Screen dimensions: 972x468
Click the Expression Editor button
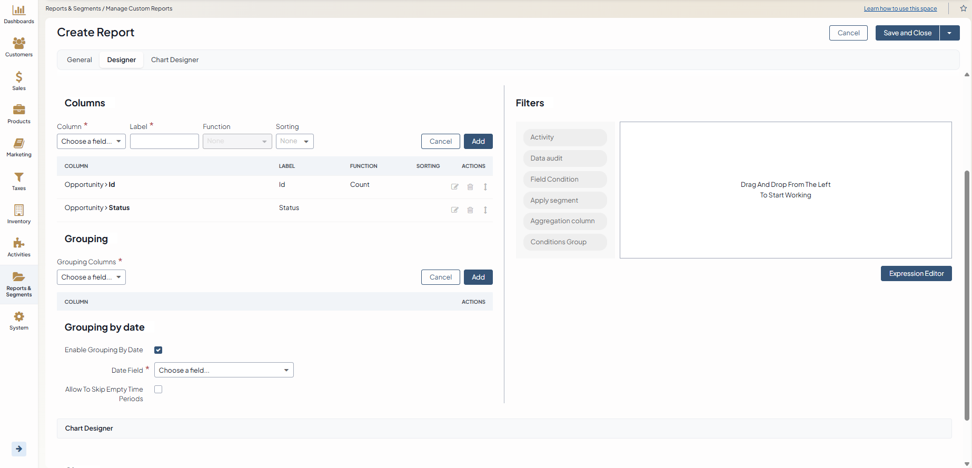tap(916, 274)
